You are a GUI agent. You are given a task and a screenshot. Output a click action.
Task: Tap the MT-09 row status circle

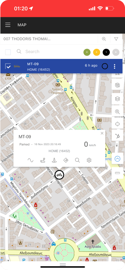point(105,66)
